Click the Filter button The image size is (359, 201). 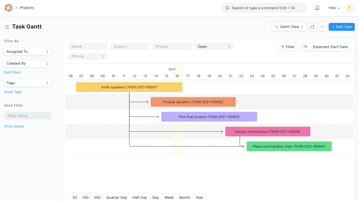coord(287,47)
